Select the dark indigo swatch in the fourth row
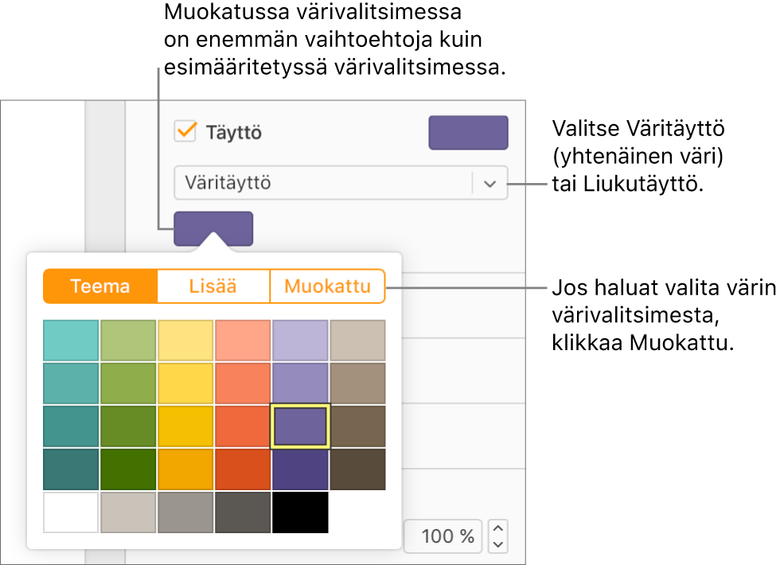Image resolution: width=784 pixels, height=565 pixels. (x=300, y=469)
